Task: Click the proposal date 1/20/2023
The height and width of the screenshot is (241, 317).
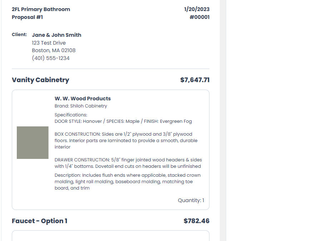Action: pos(197,9)
